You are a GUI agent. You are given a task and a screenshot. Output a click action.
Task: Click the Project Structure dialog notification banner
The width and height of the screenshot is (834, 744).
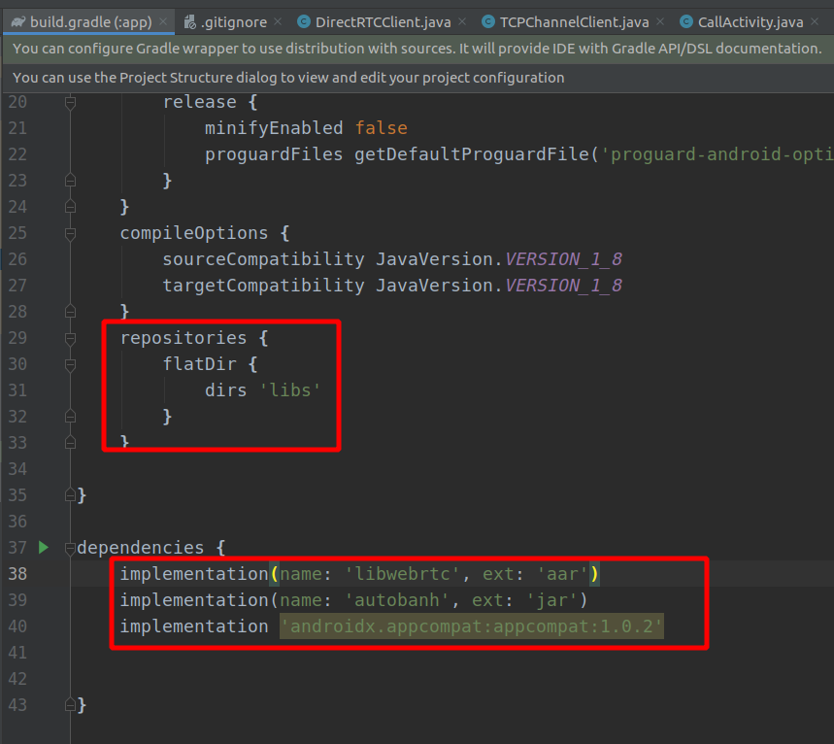[417, 78]
